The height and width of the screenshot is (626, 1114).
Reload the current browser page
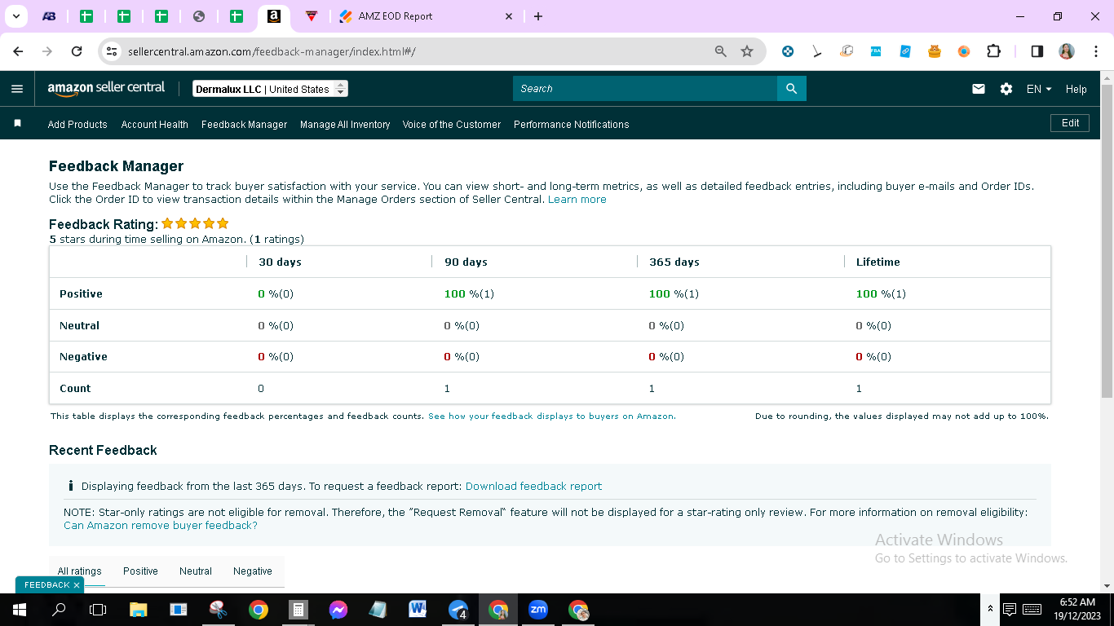pyautogui.click(x=77, y=51)
